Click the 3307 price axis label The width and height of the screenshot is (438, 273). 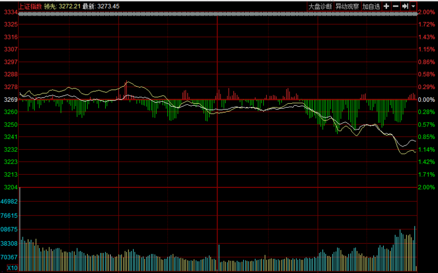pos(11,49)
